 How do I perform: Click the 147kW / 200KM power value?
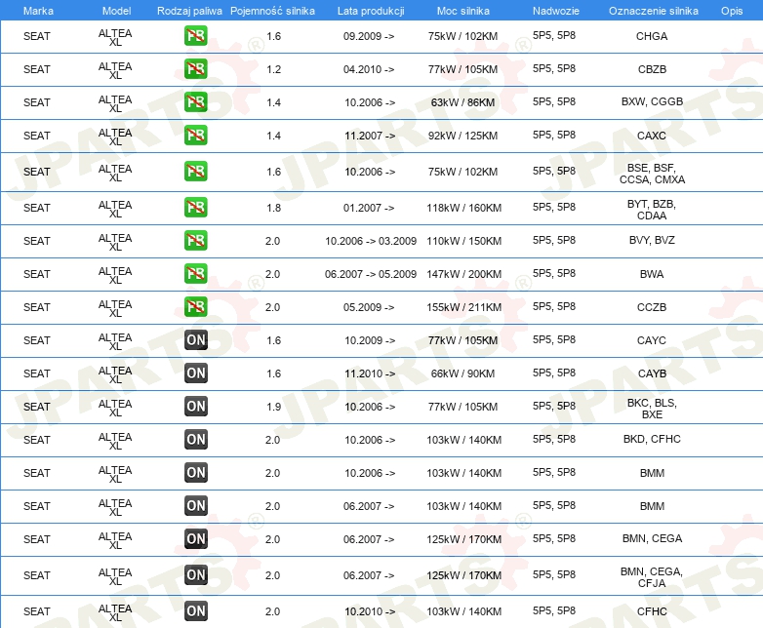click(x=463, y=274)
